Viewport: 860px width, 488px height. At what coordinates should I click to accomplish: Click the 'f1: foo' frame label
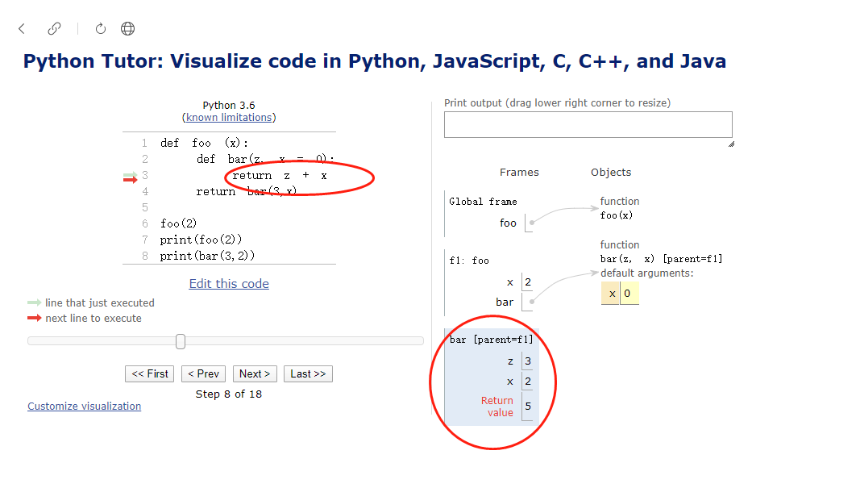(469, 261)
